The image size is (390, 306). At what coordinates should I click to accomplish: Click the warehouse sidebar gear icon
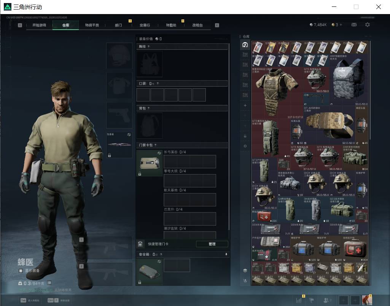(245, 146)
